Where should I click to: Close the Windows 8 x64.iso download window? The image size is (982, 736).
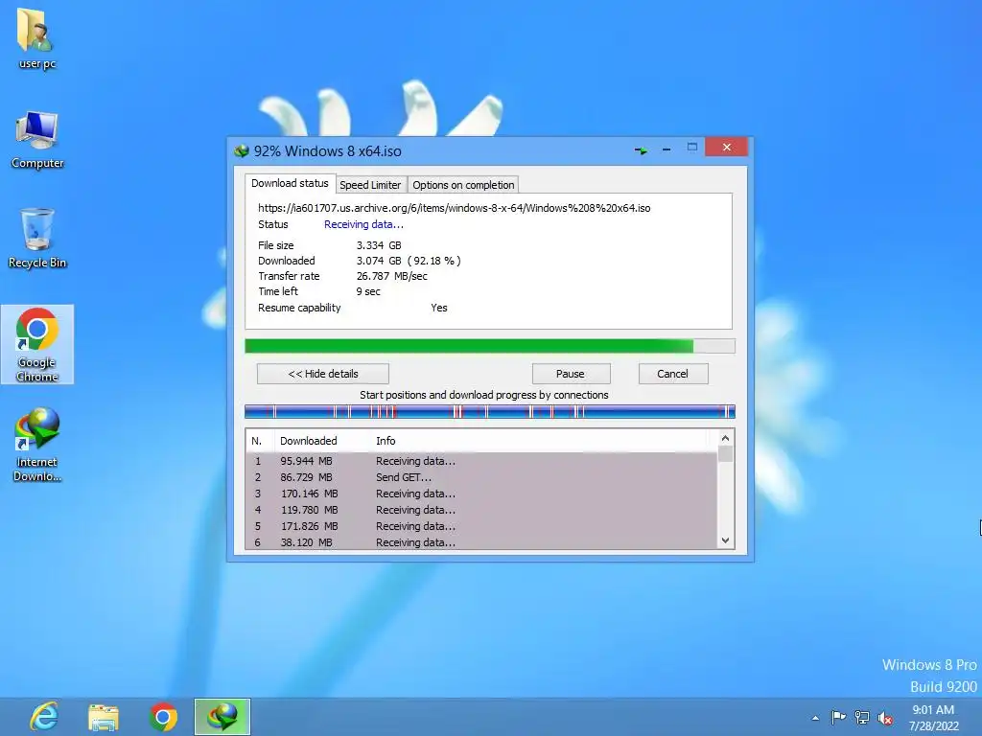pyautogui.click(x=727, y=147)
